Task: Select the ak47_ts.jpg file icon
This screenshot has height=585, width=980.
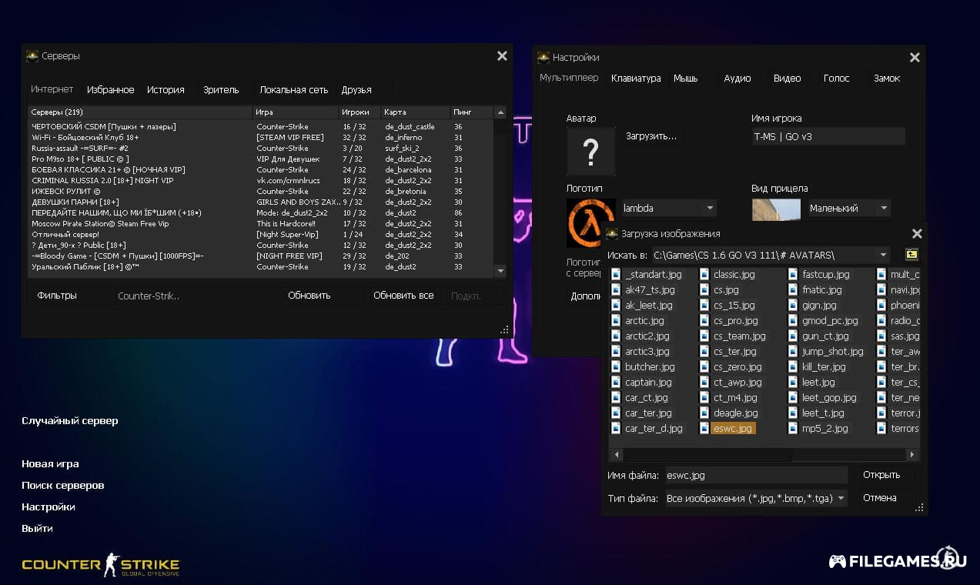Action: click(616, 289)
